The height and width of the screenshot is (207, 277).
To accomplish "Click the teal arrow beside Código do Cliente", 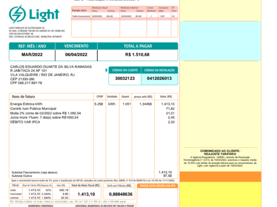I will pos(107,70).
